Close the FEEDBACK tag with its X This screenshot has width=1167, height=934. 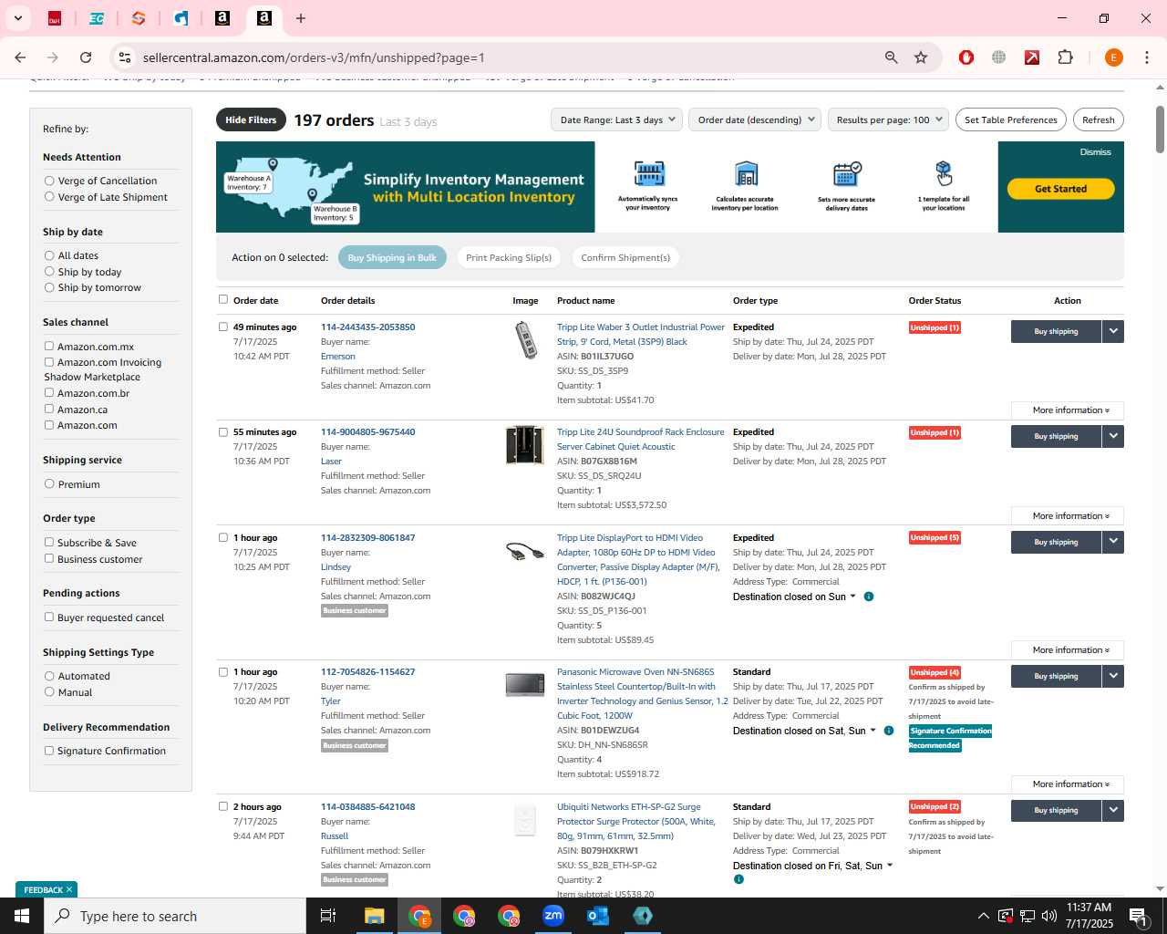click(x=69, y=889)
